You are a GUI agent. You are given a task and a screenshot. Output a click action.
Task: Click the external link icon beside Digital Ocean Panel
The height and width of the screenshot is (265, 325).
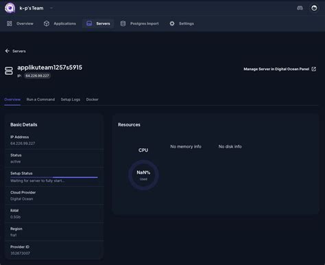pos(314,69)
